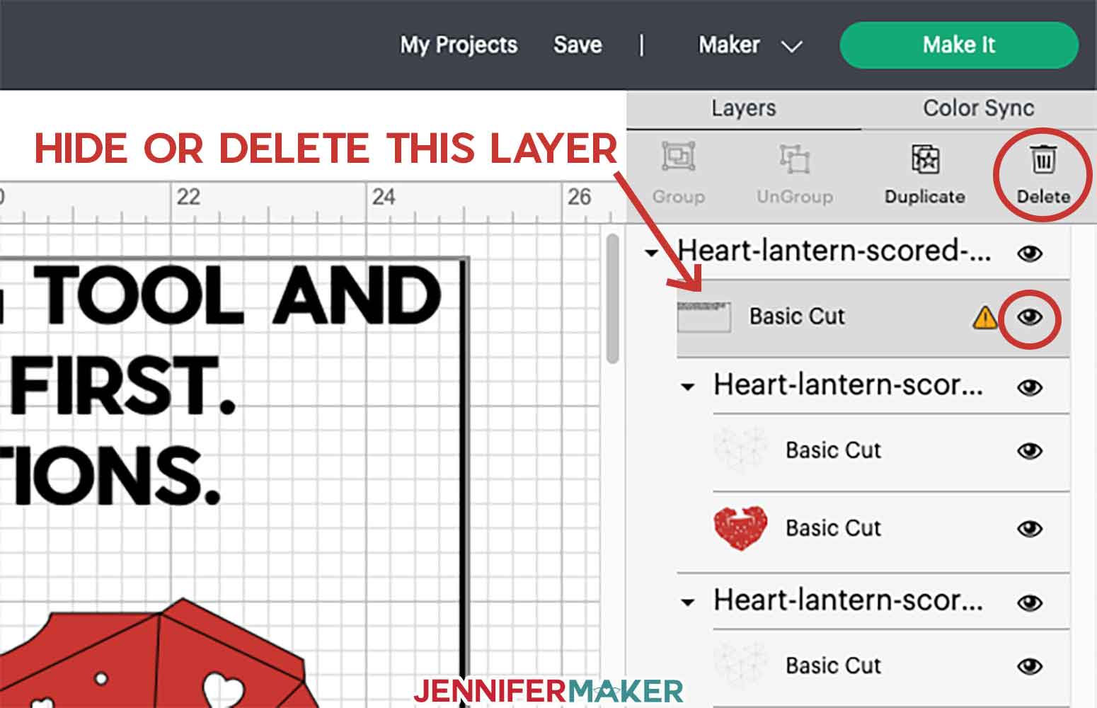This screenshot has width=1097, height=708.
Task: Click the Group layers icon
Action: point(678,157)
